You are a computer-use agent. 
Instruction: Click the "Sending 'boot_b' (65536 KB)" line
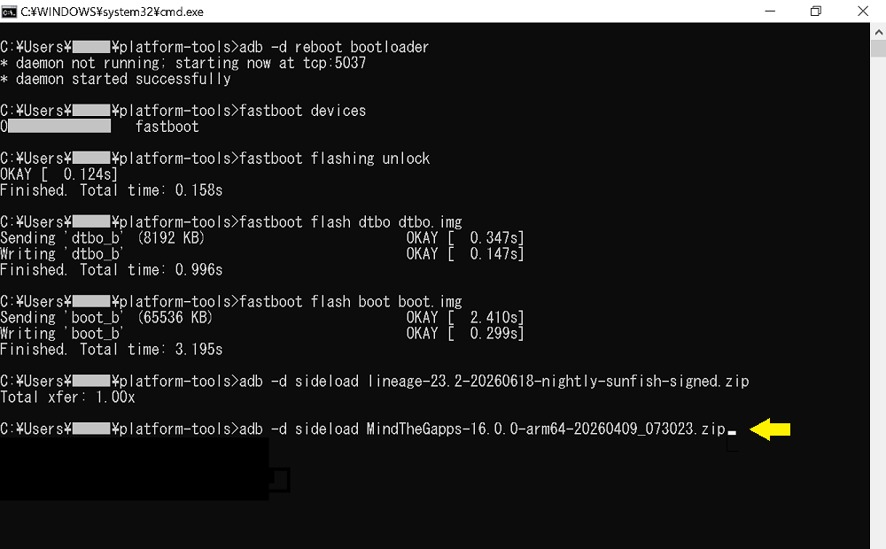[106, 317]
